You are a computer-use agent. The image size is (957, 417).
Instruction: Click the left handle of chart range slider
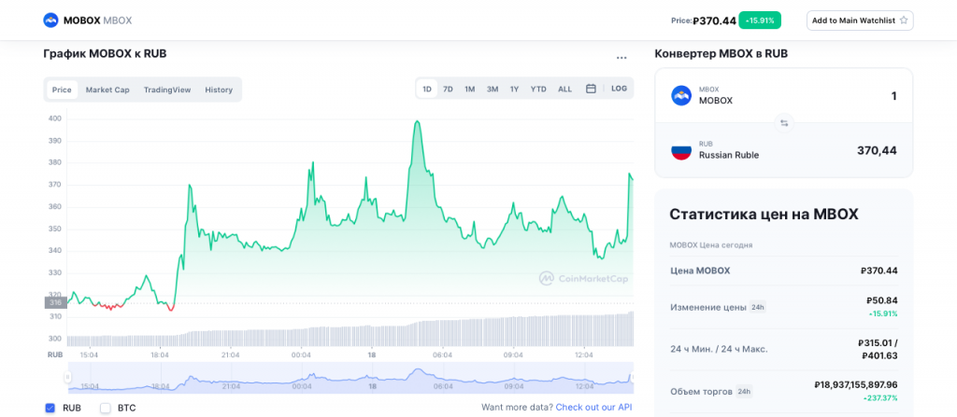point(67,378)
